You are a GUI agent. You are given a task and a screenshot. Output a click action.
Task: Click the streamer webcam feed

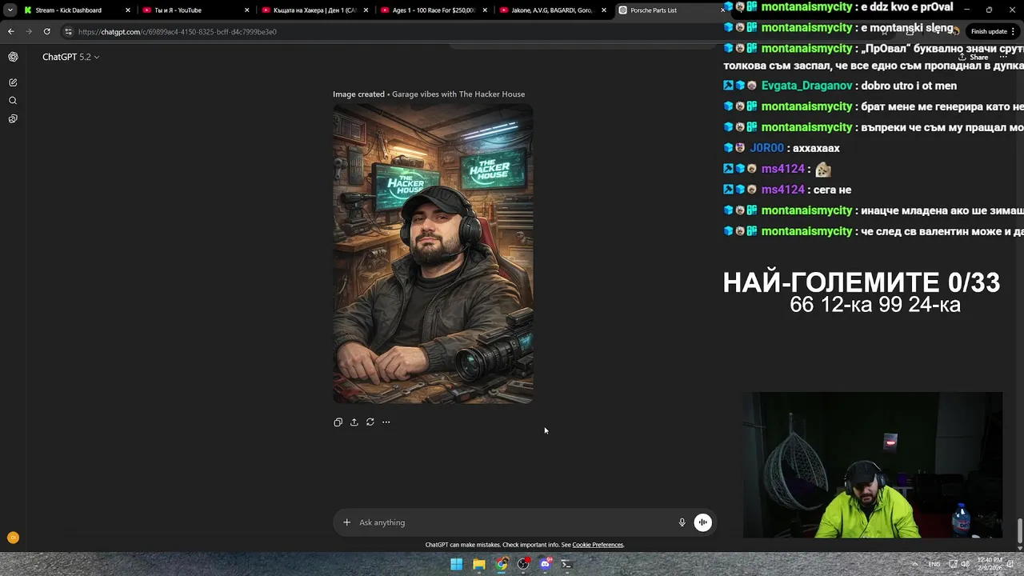(872, 465)
